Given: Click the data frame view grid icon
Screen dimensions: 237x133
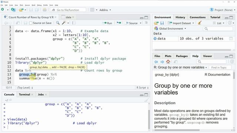Looking at the screenshot, I should [231, 38].
